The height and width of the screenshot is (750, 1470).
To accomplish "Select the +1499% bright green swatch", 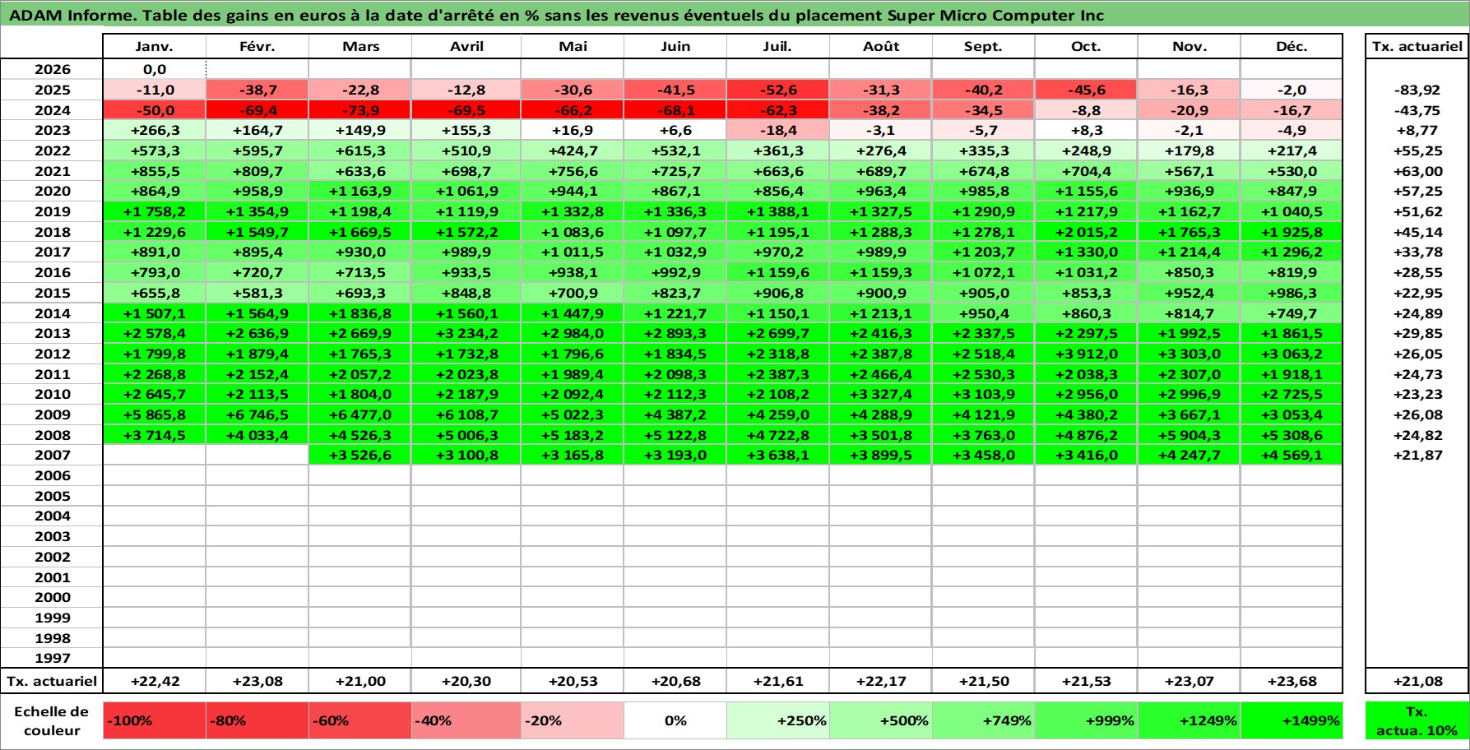I will click(1291, 720).
